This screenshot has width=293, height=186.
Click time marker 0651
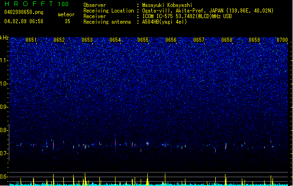coord(31,40)
